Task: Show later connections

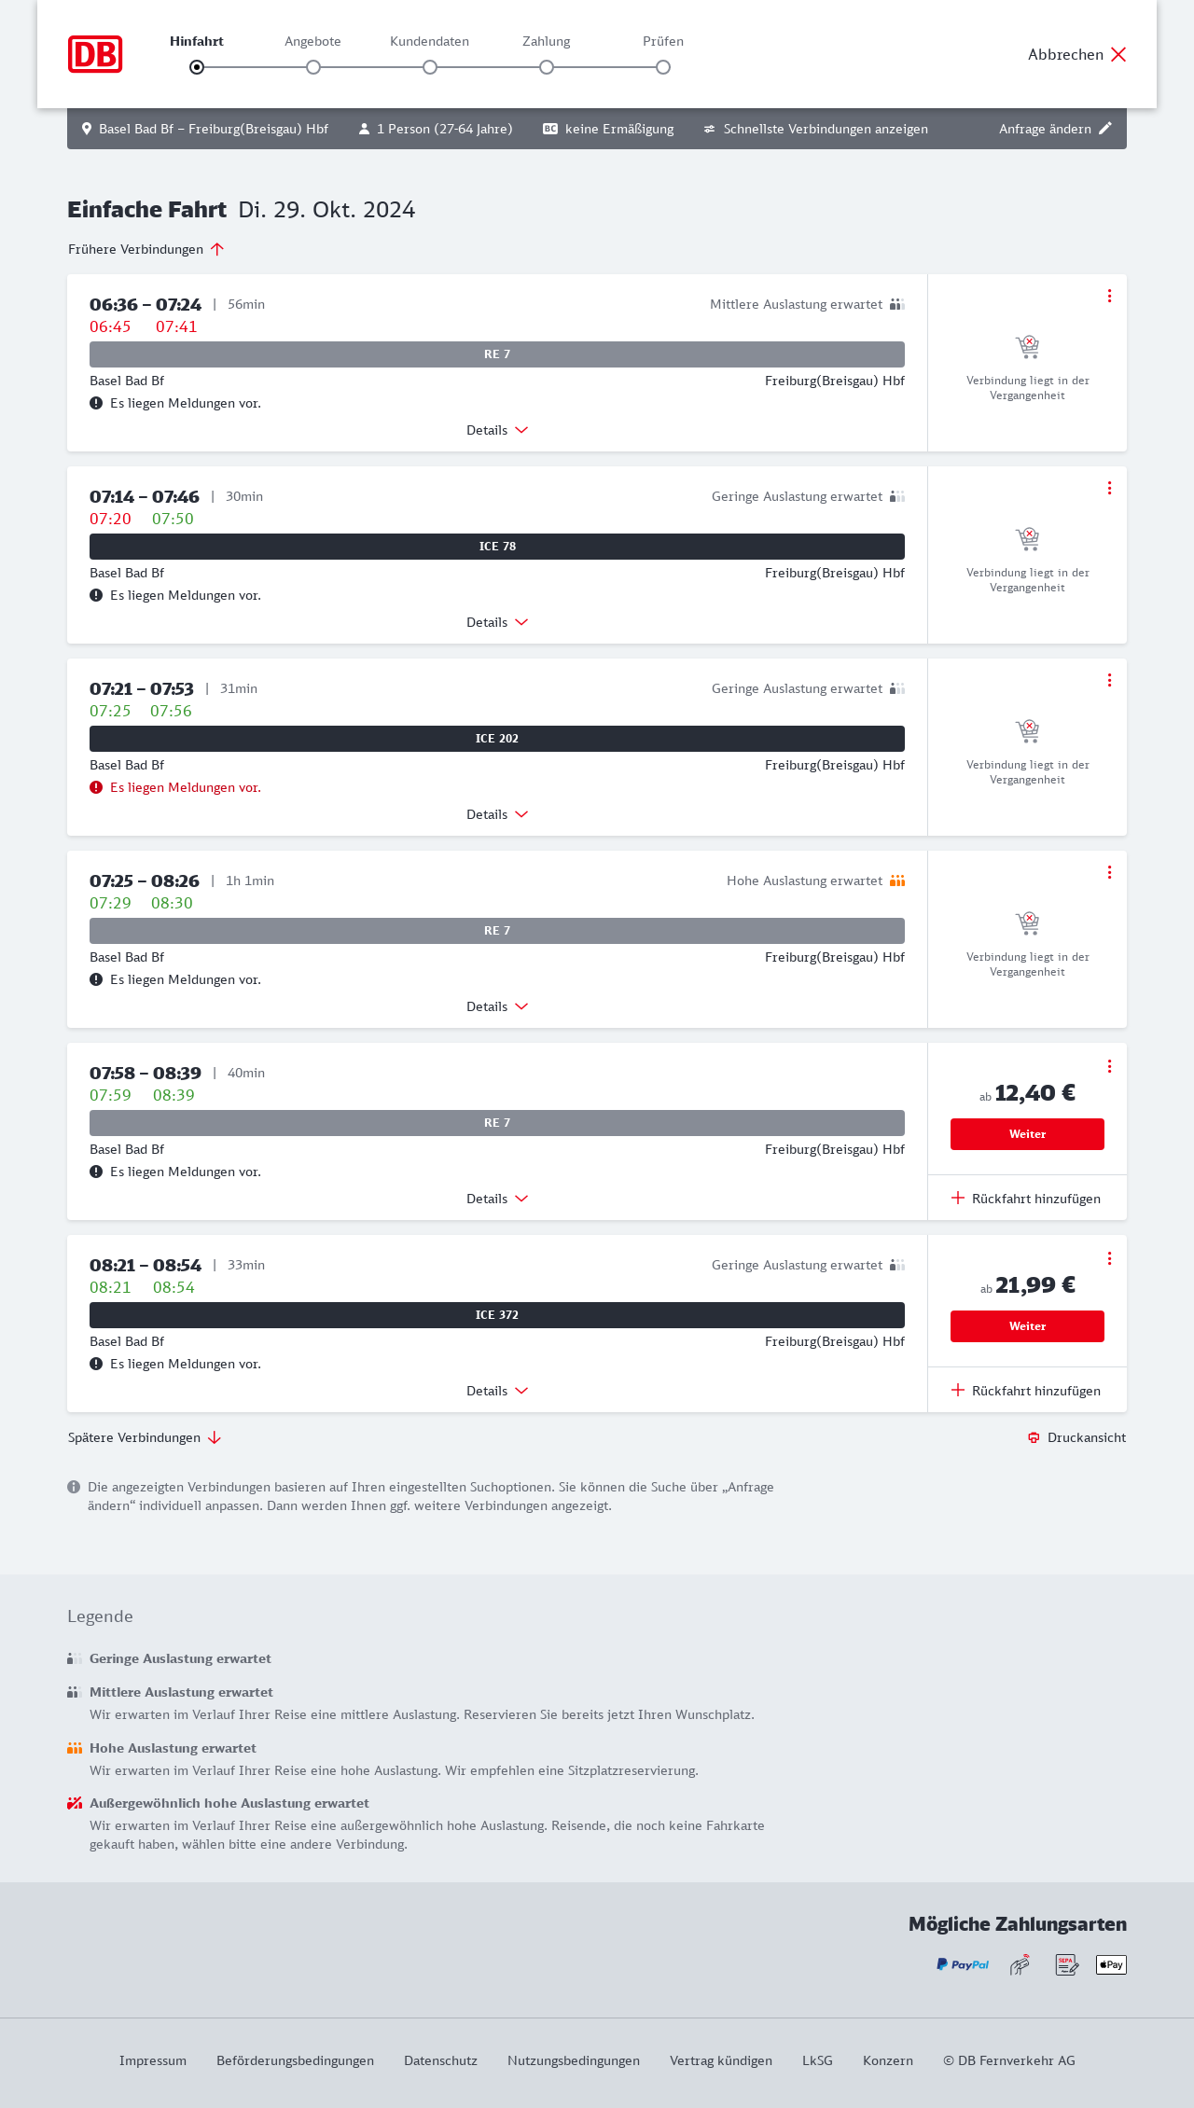Action: (x=145, y=1437)
